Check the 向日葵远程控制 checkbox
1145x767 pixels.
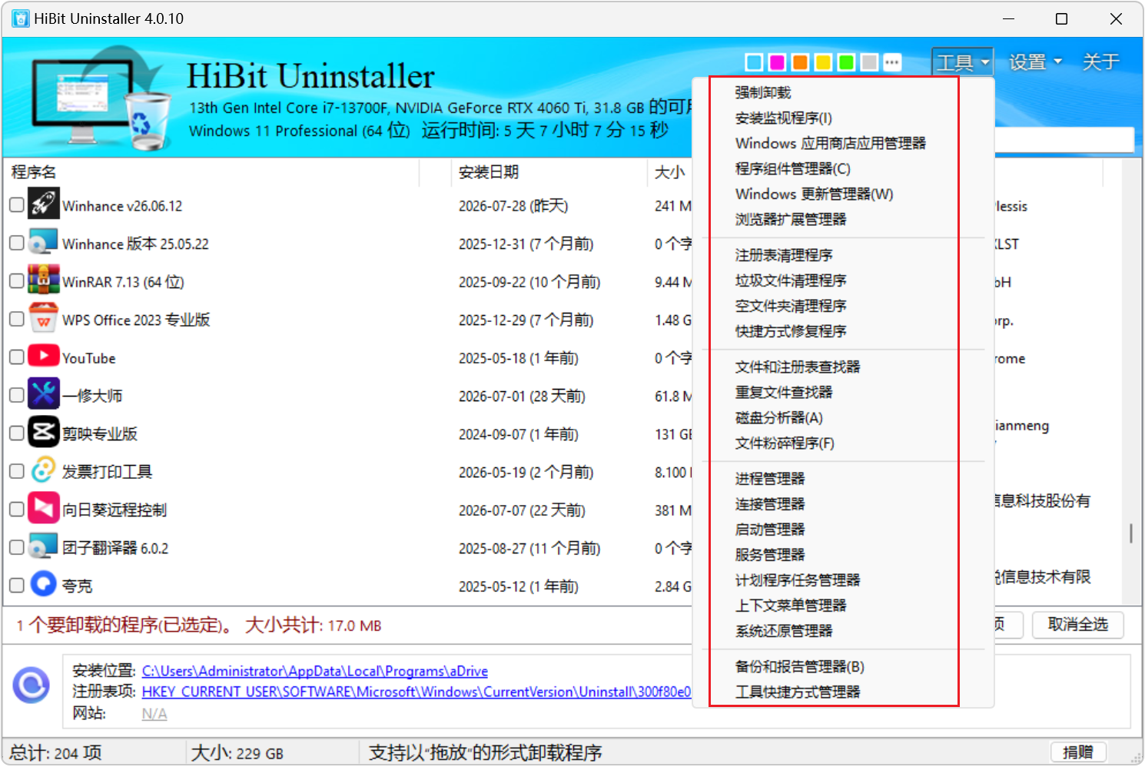coord(17,510)
